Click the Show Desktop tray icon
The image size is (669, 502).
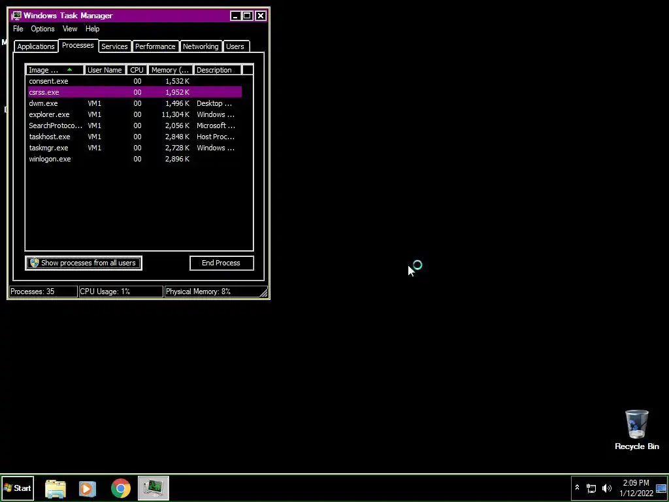point(661,488)
